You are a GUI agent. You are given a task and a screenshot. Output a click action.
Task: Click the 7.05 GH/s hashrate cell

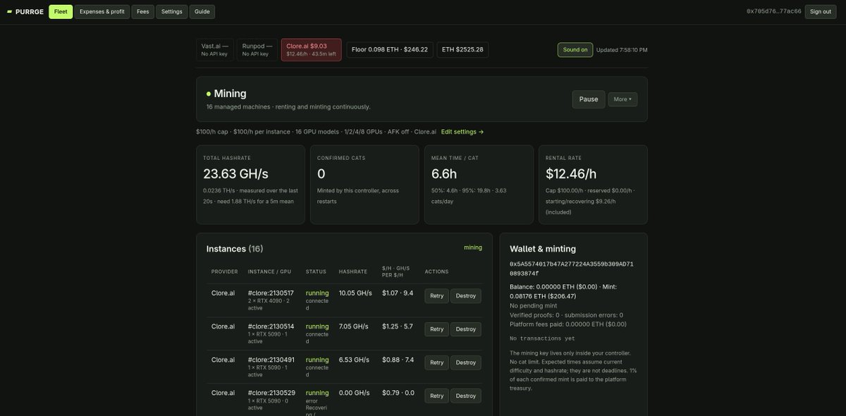coord(354,326)
